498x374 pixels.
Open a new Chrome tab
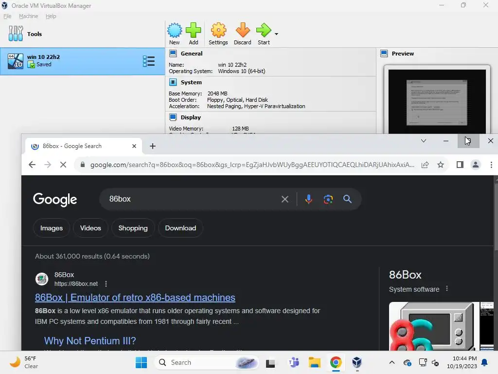(x=152, y=146)
